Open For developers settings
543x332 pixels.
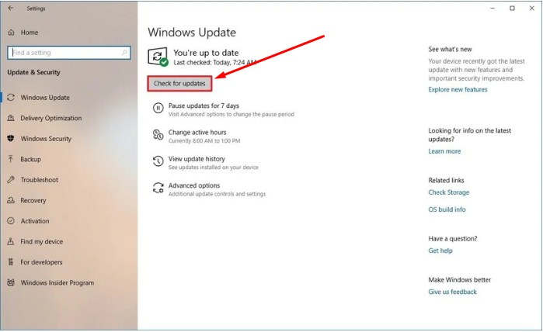[41, 262]
